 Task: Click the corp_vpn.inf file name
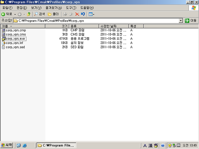click(x=14, y=43)
